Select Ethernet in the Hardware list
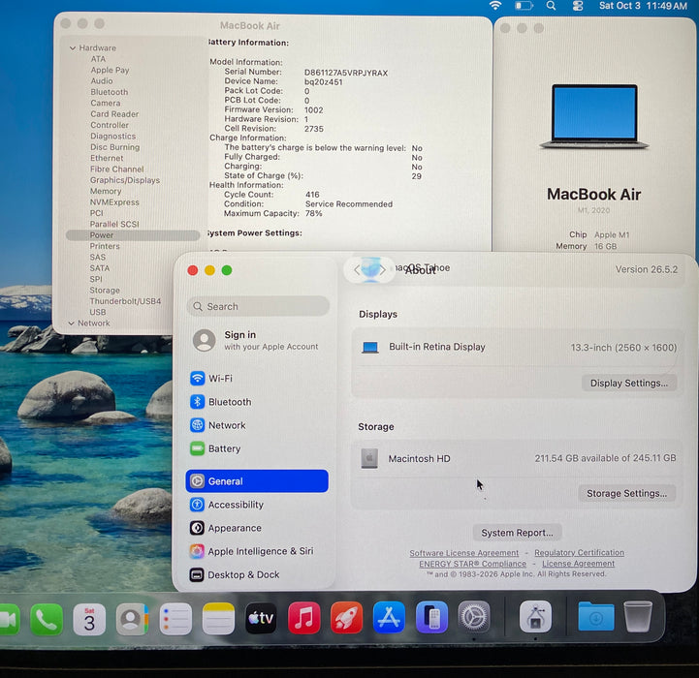Viewport: 699px width, 678px height. 107,158
